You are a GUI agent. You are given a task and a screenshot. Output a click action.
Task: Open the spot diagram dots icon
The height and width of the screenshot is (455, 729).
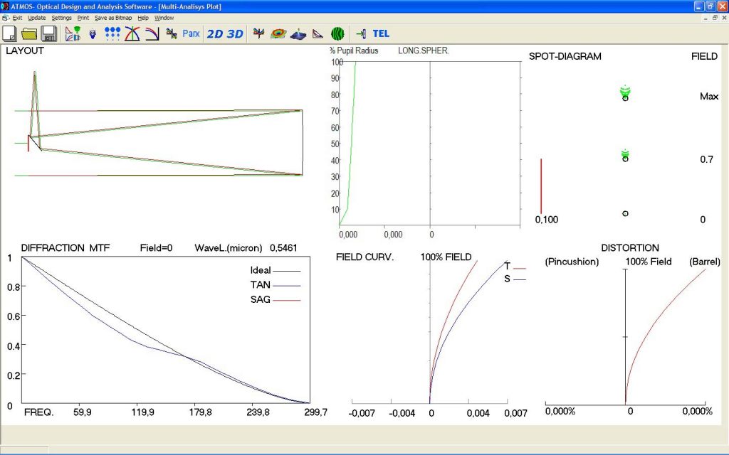[x=112, y=33]
